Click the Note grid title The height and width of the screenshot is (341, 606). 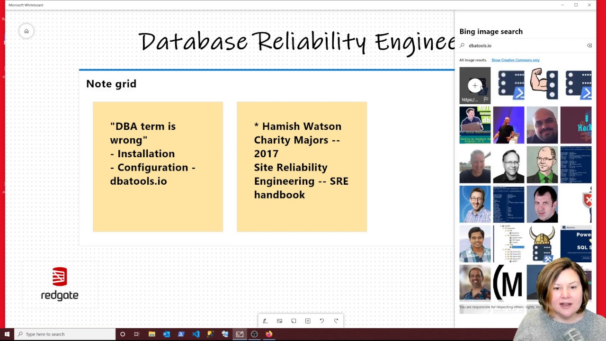[x=111, y=84]
